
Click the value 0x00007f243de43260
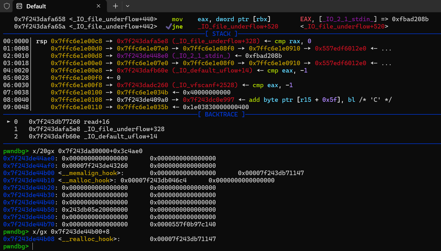point(95,166)
